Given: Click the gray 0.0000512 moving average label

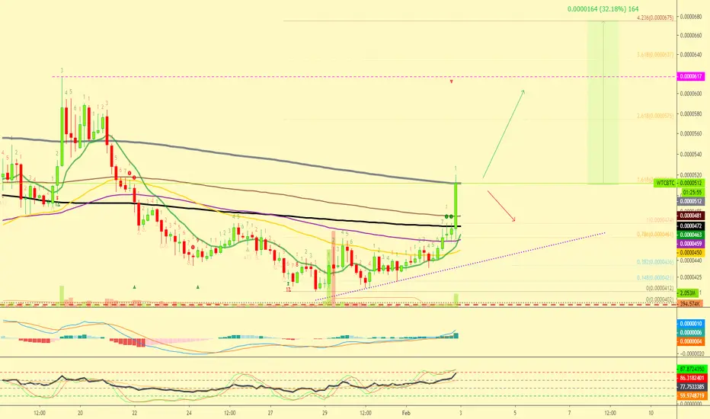Looking at the screenshot, I should (690, 202).
